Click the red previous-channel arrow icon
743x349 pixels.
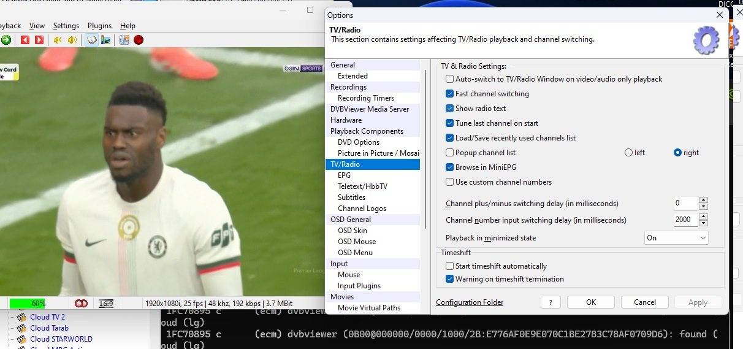25,40
